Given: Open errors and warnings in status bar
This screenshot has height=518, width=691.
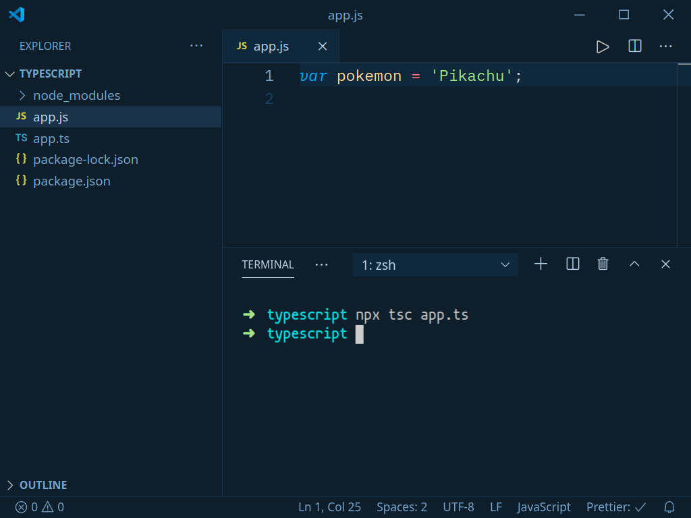Looking at the screenshot, I should tap(40, 507).
